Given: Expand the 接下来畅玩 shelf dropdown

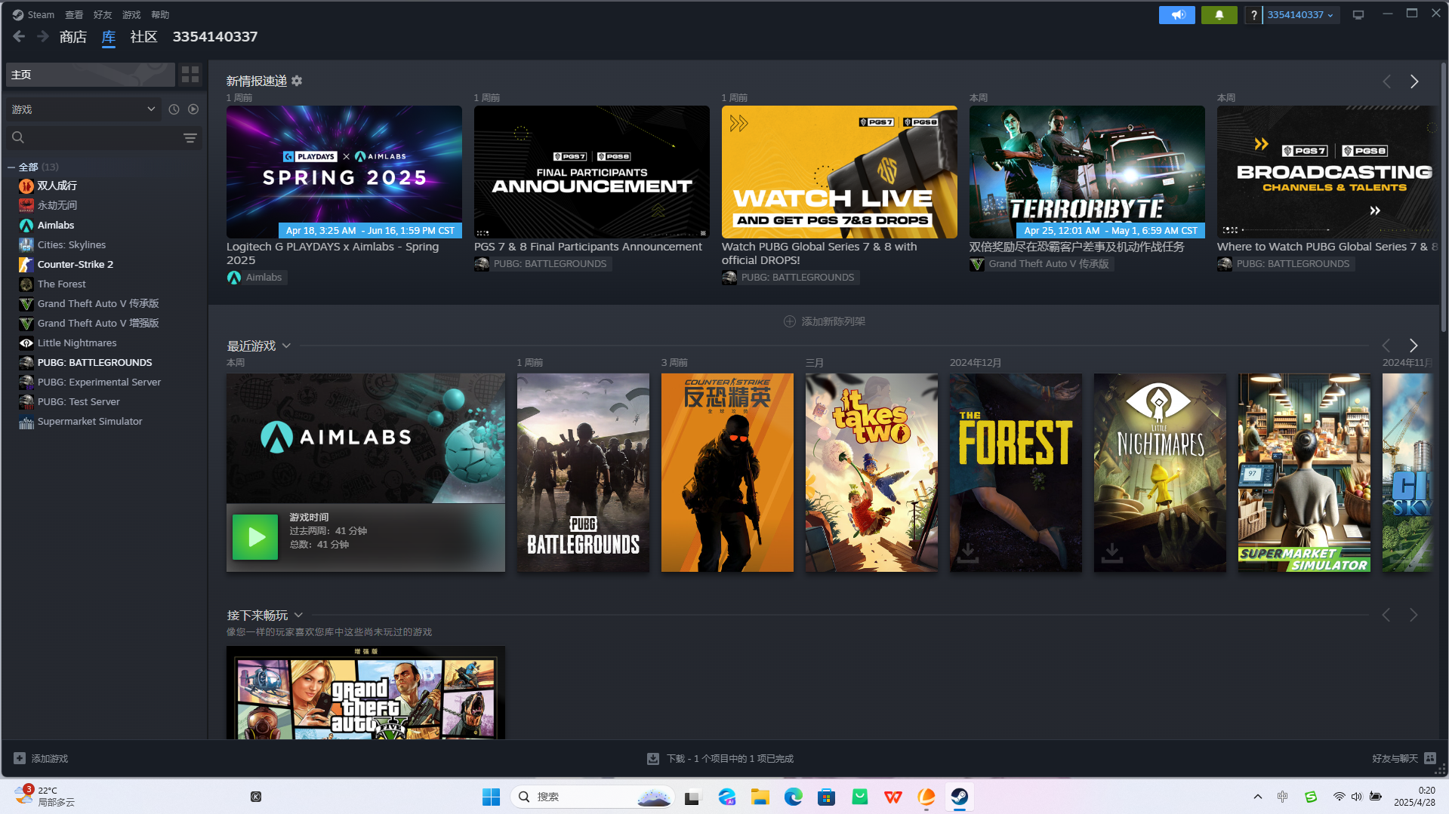Looking at the screenshot, I should (x=298, y=616).
